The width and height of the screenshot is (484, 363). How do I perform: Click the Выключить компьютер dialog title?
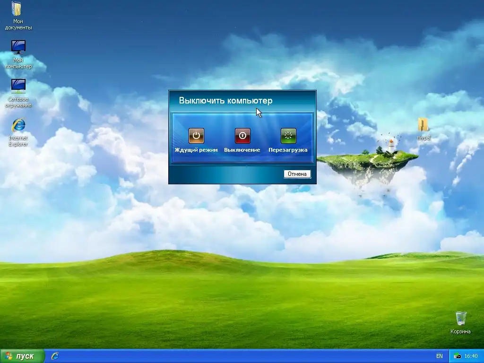(225, 101)
